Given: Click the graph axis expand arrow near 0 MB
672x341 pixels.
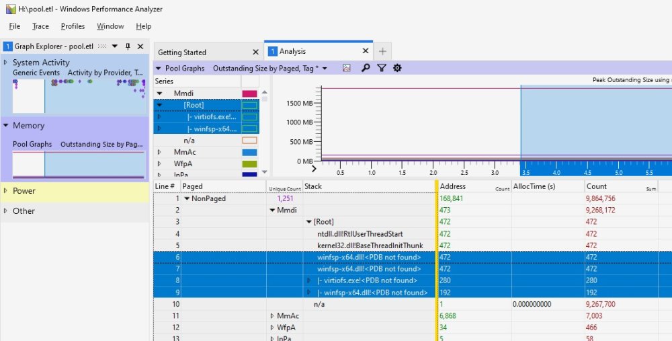Looking at the screenshot, I should tap(314, 169).
